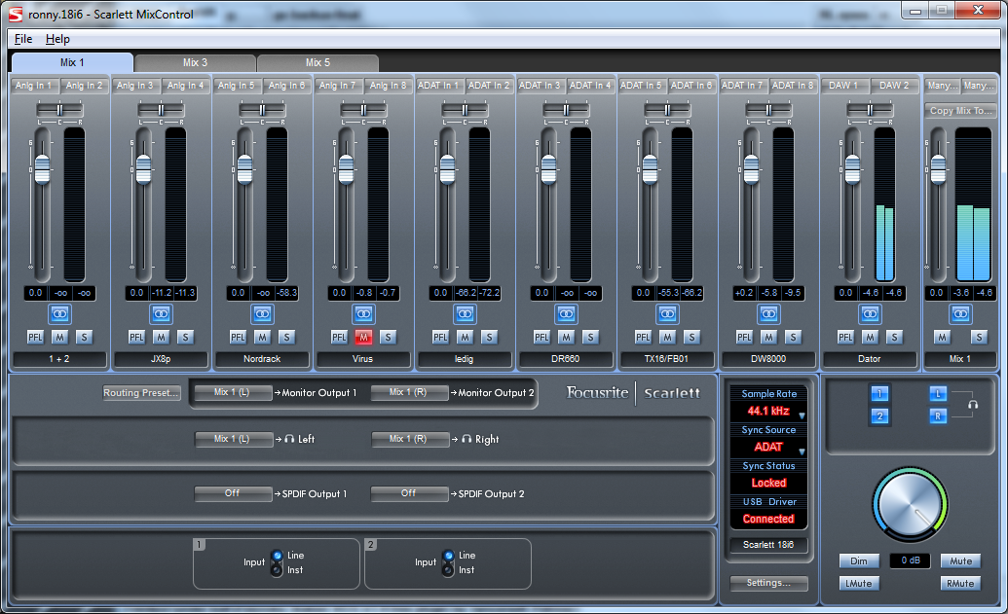Solo the Mix 1 master channel
The image size is (1008, 614).
[x=979, y=338]
